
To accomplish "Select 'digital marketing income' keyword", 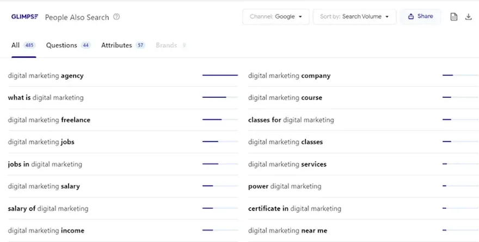I will 46,231.
